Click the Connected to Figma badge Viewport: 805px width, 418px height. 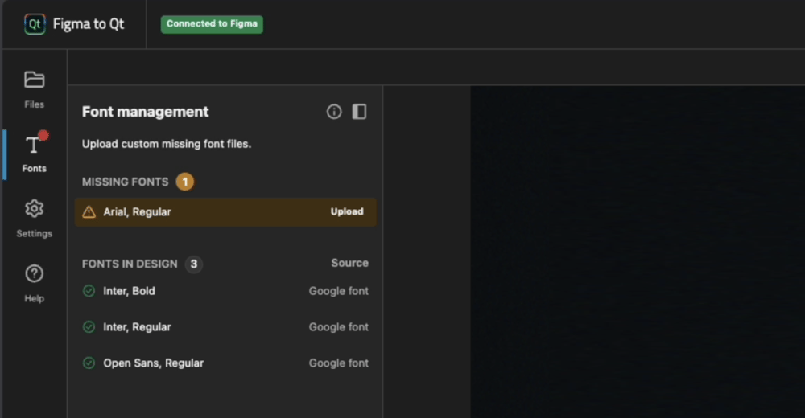click(x=212, y=24)
